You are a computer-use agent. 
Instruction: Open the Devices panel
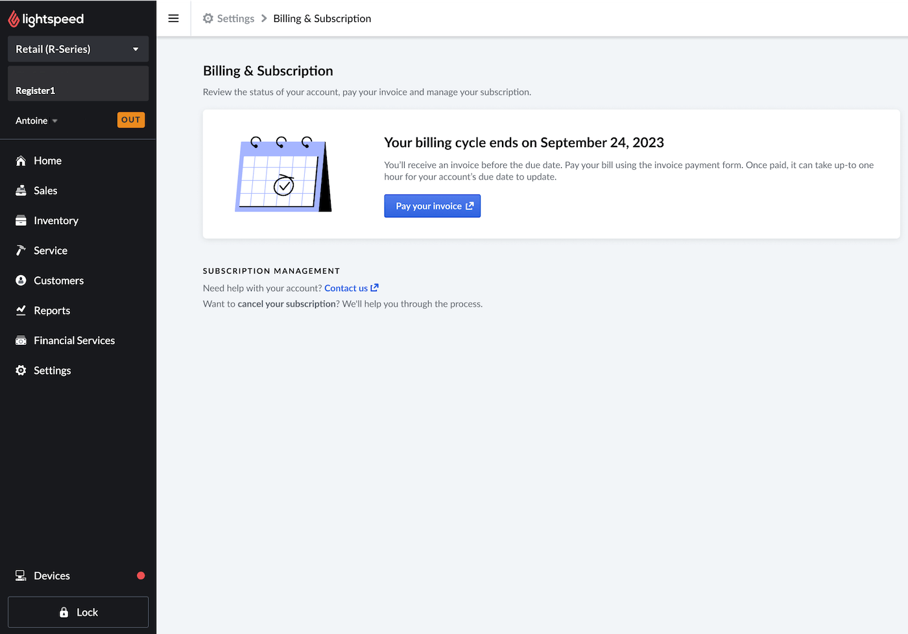pyautogui.click(x=51, y=576)
